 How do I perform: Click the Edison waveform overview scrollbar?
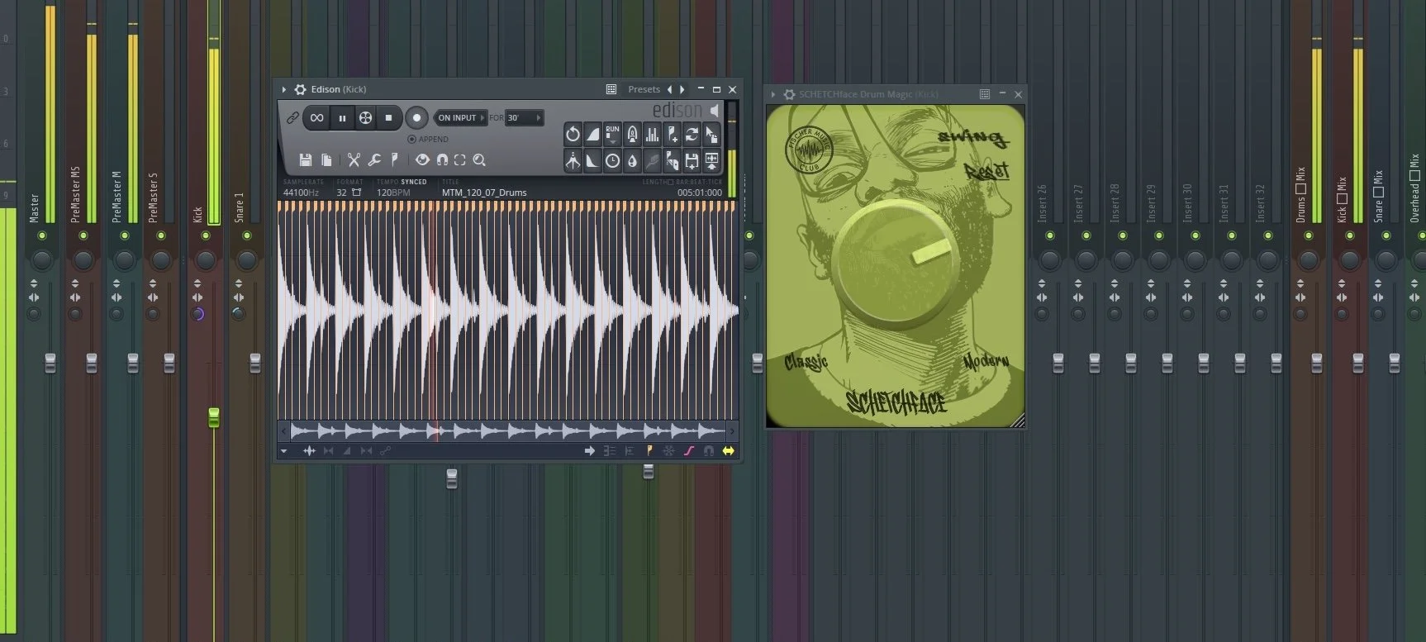click(507, 430)
